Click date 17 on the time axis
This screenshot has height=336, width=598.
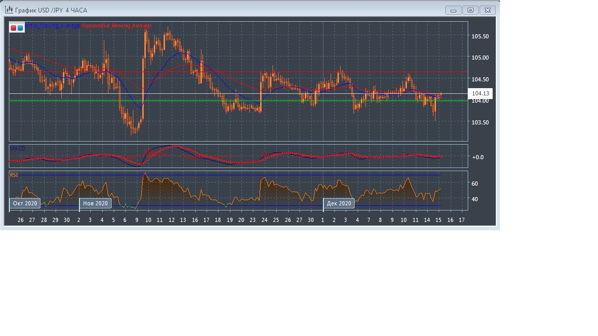(x=461, y=220)
